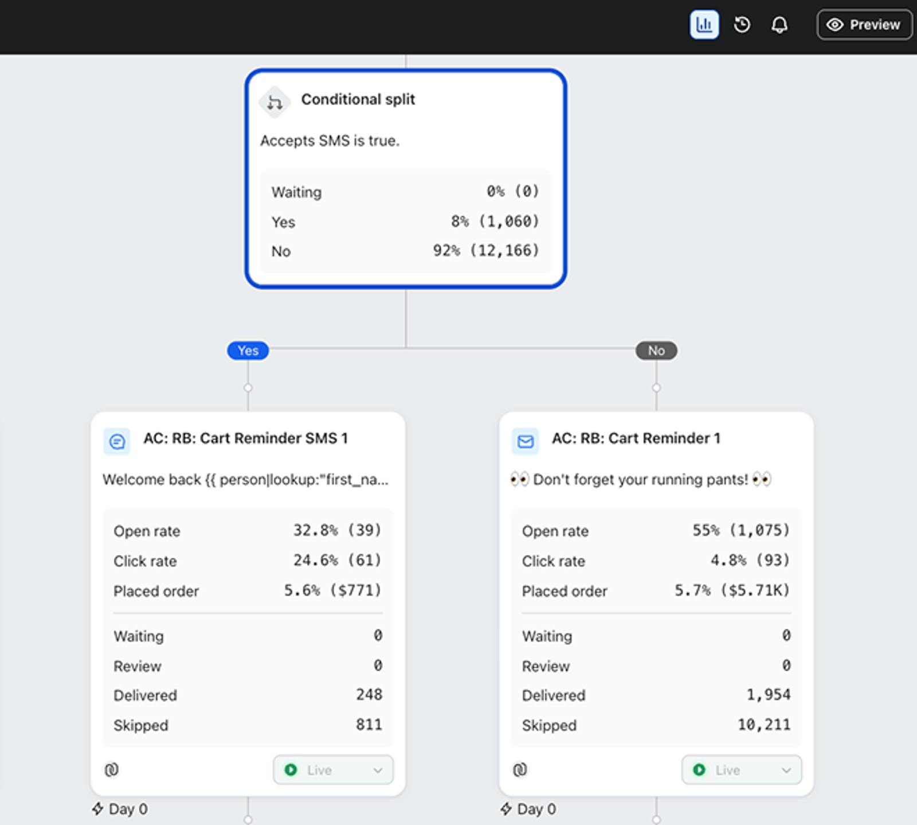Select the Conditional split card title
The image size is (917, 825).
358,99
